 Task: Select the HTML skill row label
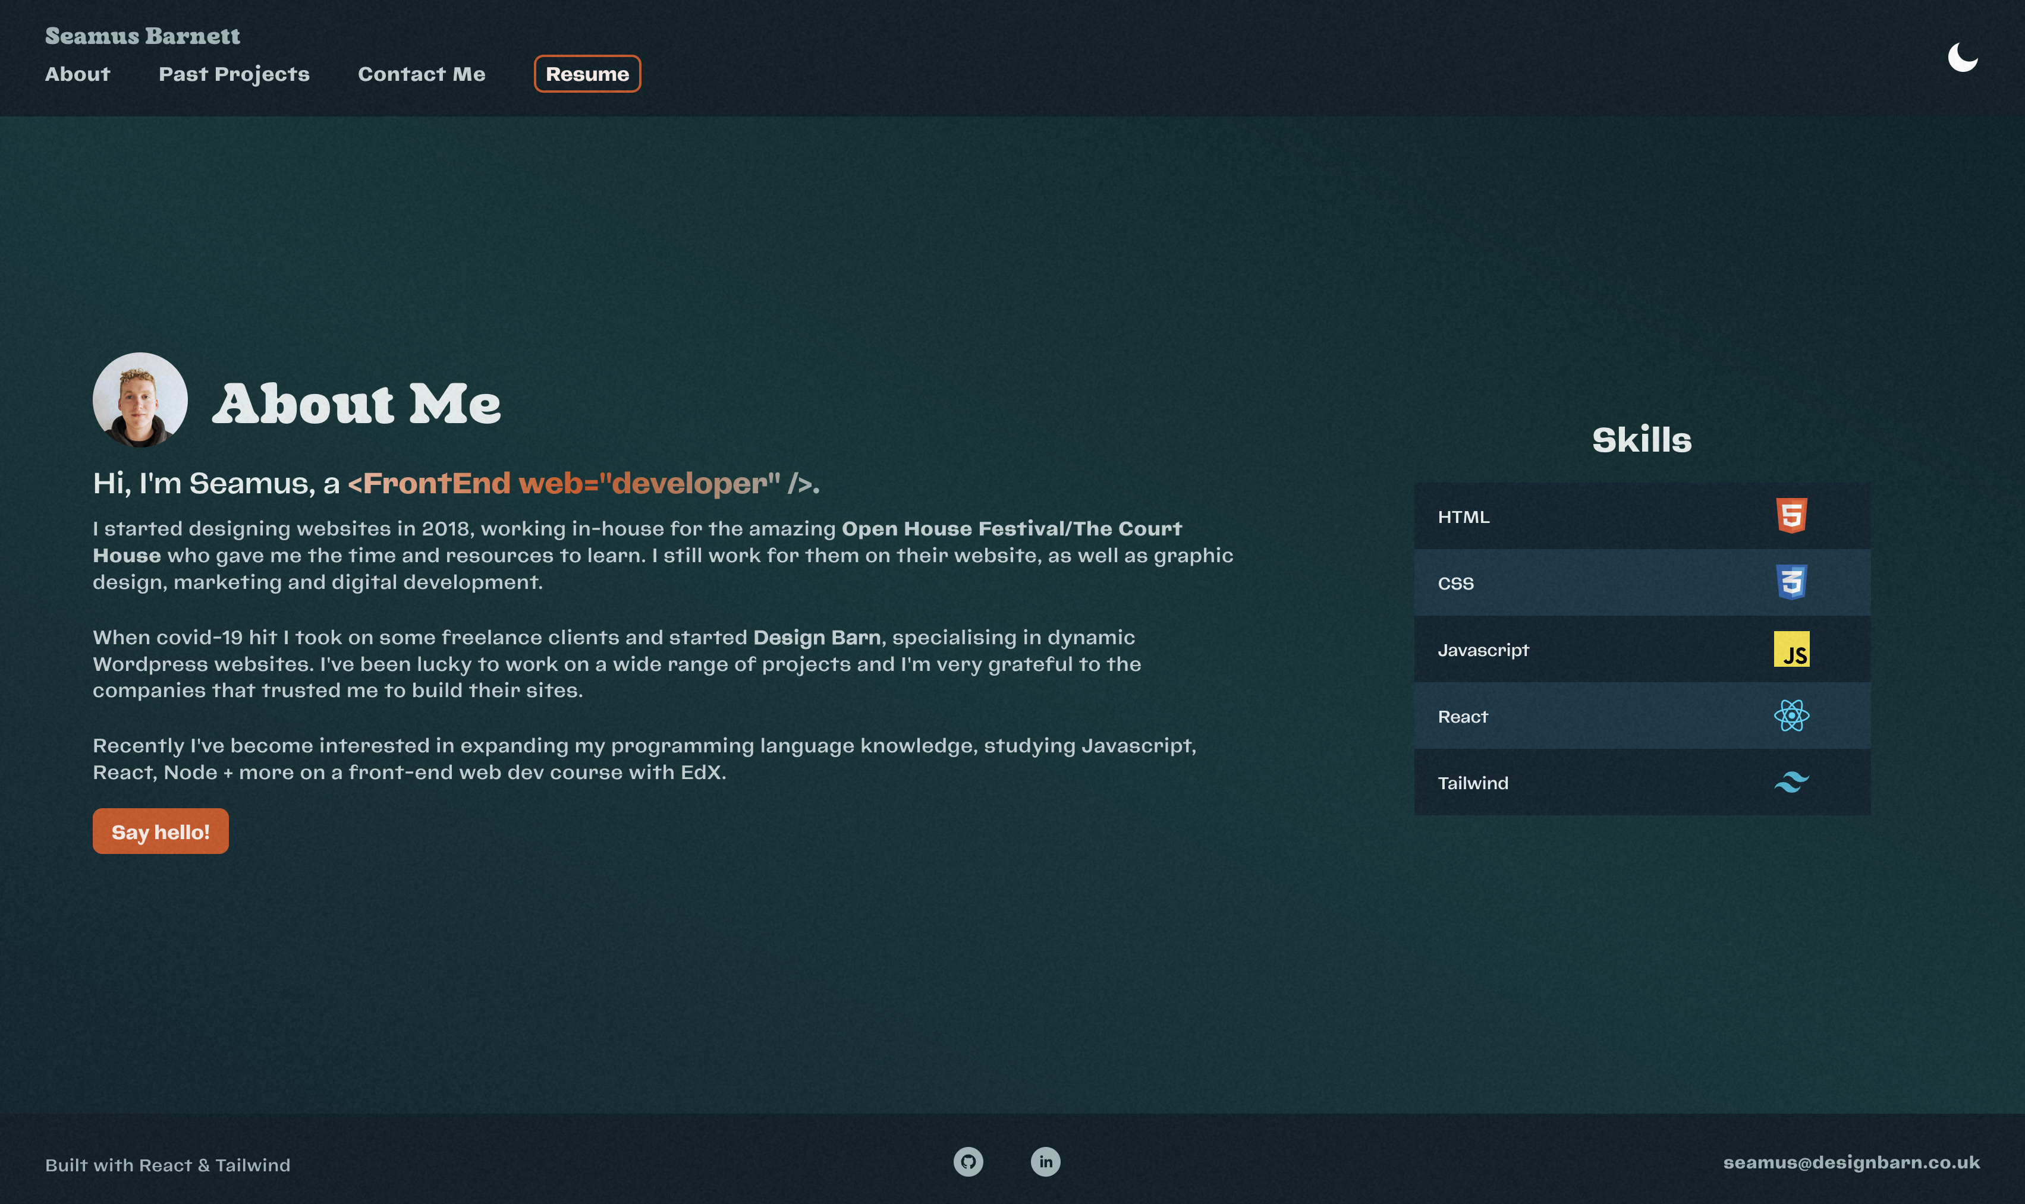1463,517
